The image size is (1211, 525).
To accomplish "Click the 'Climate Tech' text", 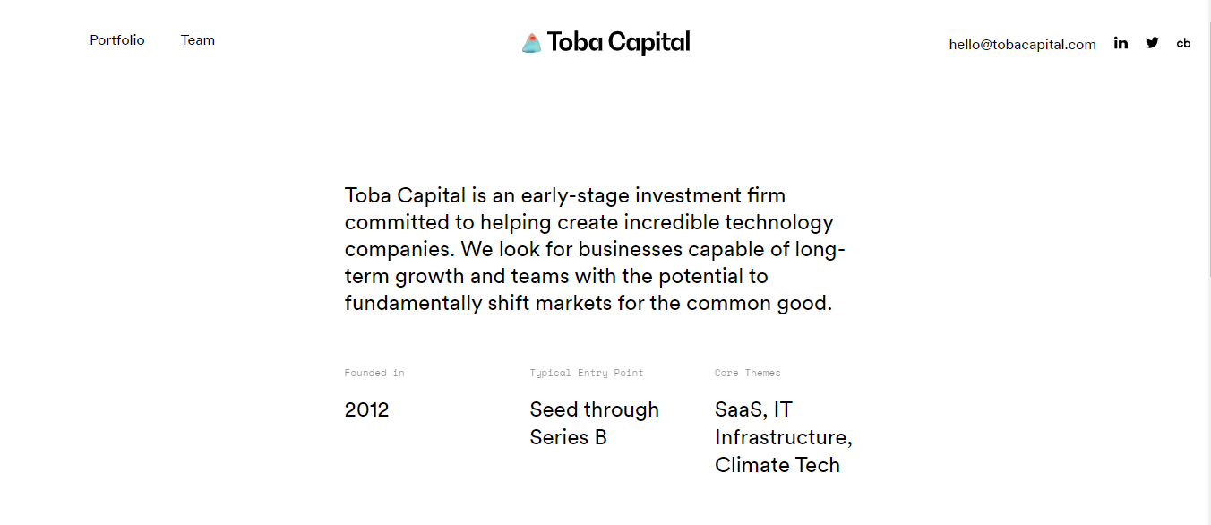I will pyautogui.click(x=777, y=465).
